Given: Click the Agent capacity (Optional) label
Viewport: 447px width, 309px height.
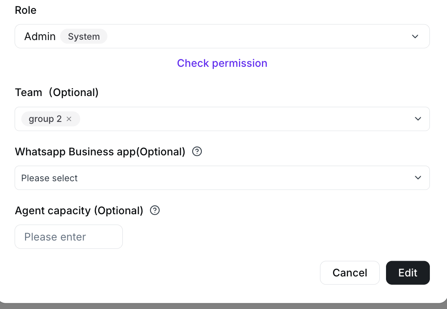Looking at the screenshot, I should pos(79,210).
